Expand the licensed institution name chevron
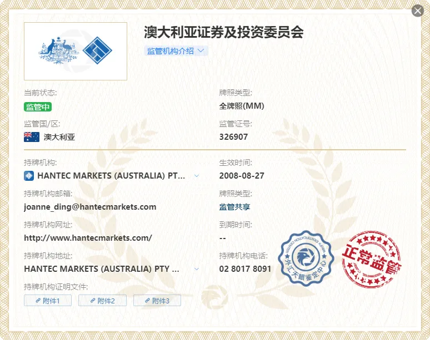 197,176
